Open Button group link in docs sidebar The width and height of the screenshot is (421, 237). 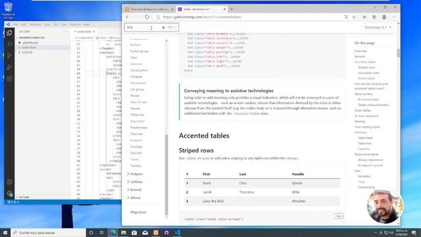[x=139, y=51]
